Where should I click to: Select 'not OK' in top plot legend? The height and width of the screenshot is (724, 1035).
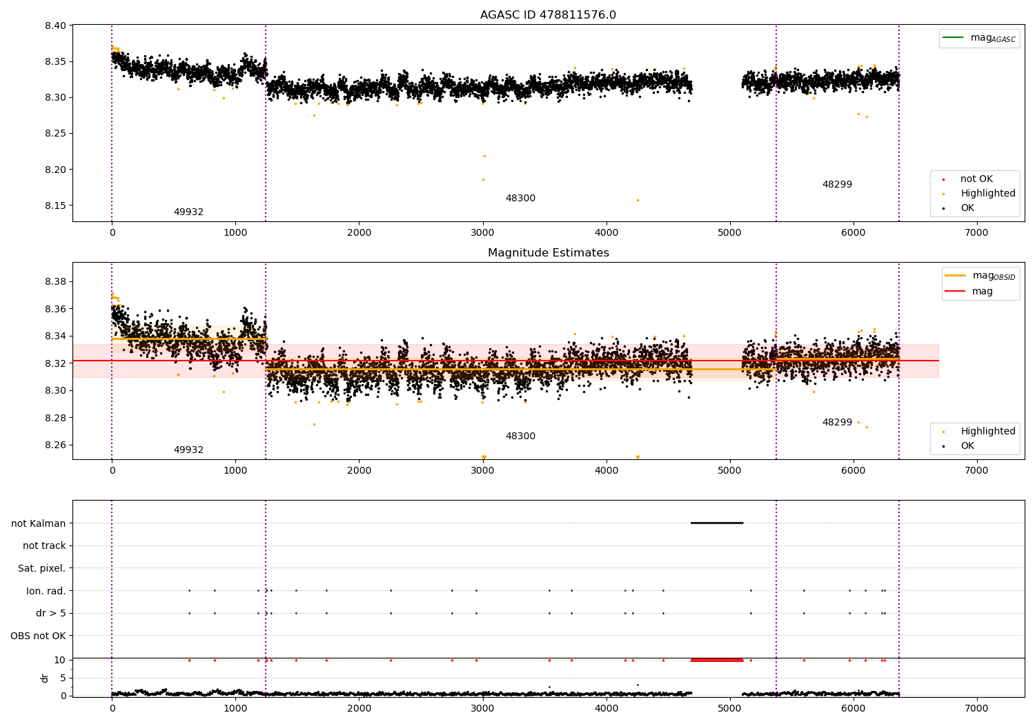976,179
